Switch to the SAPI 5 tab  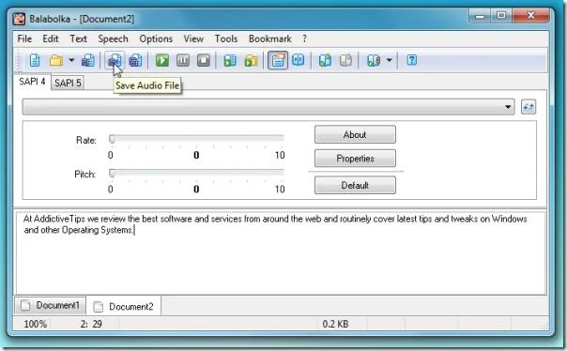pos(68,83)
